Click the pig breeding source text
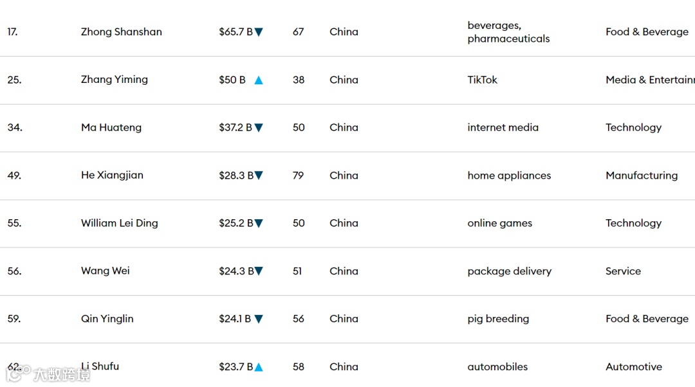This screenshot has width=695, height=387. tap(498, 319)
